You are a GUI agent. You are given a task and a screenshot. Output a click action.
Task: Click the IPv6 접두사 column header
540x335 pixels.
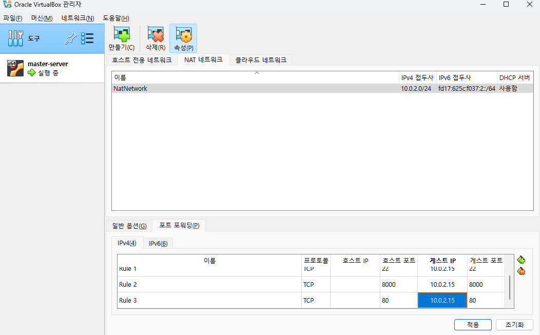point(467,77)
